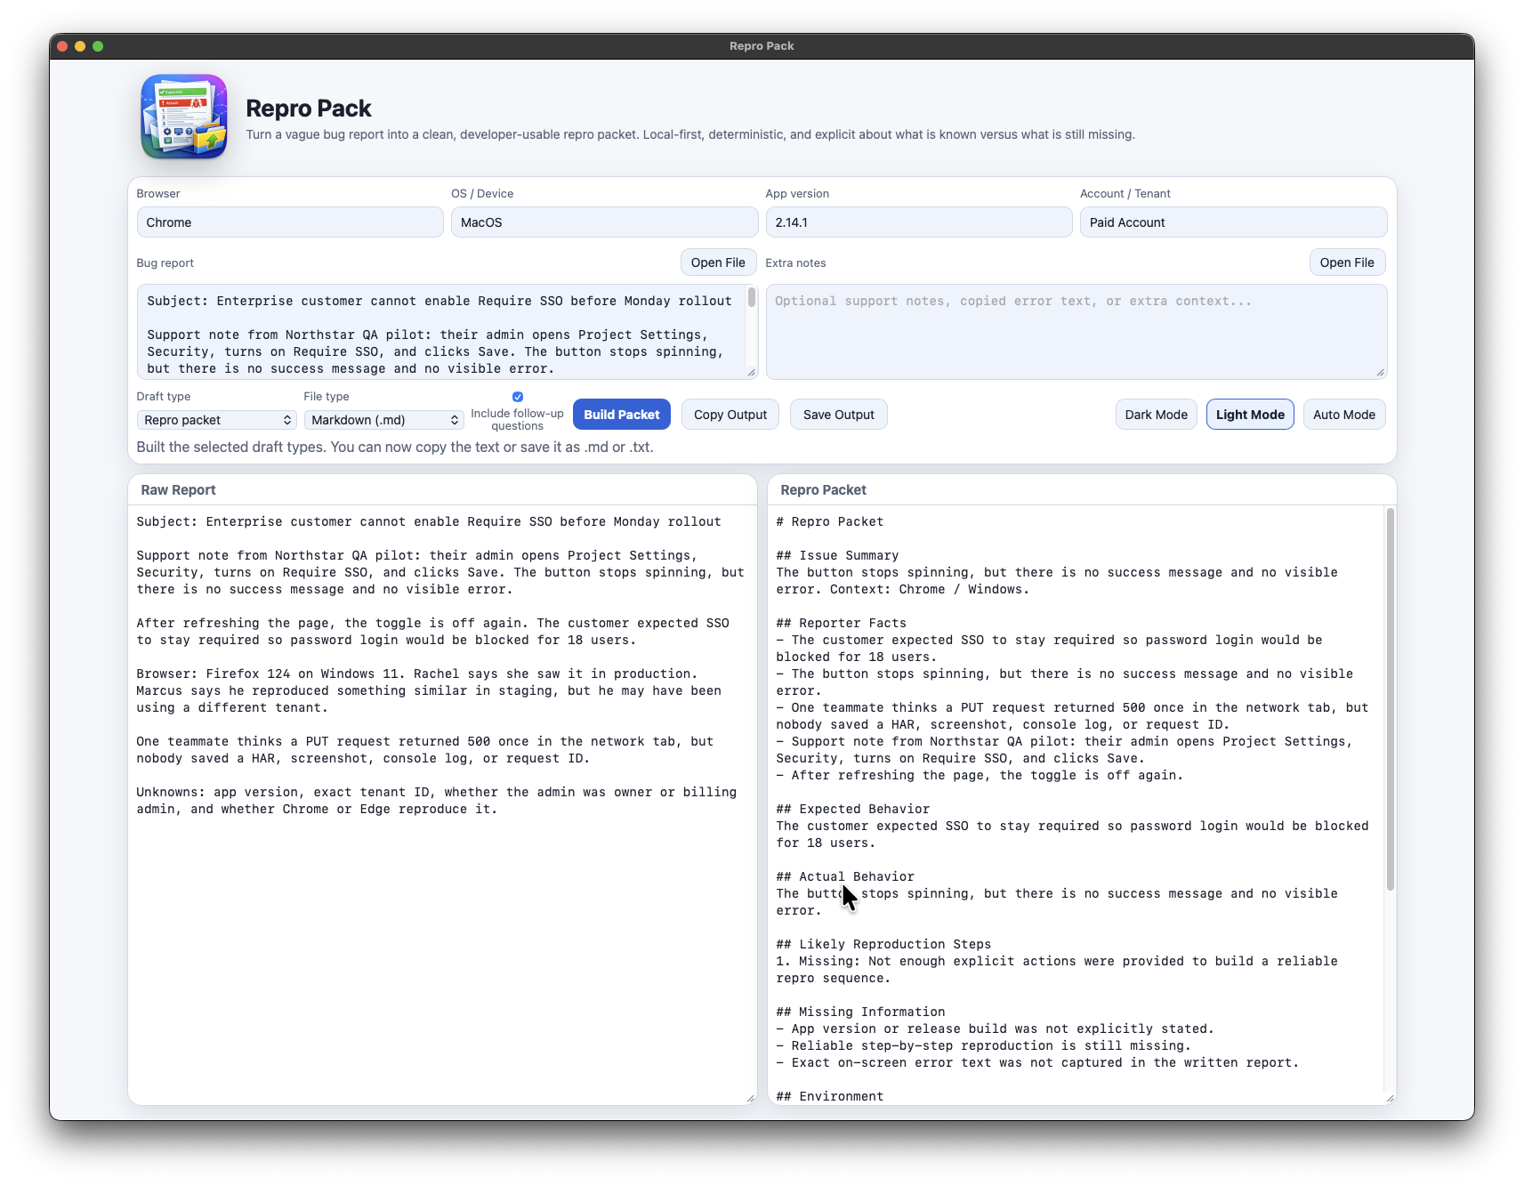Focus the Browser field containing Chrome

coord(290,222)
